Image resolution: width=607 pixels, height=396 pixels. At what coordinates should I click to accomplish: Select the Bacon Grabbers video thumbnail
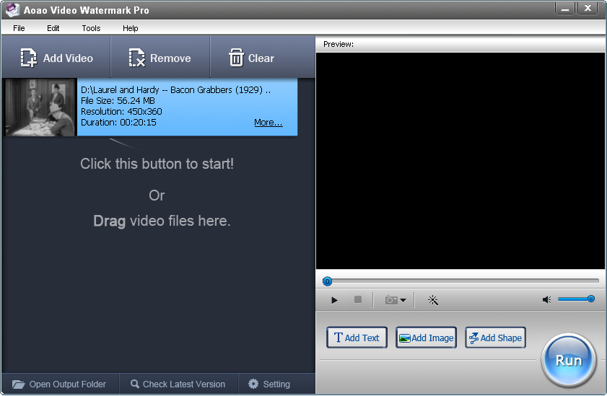pyautogui.click(x=40, y=107)
